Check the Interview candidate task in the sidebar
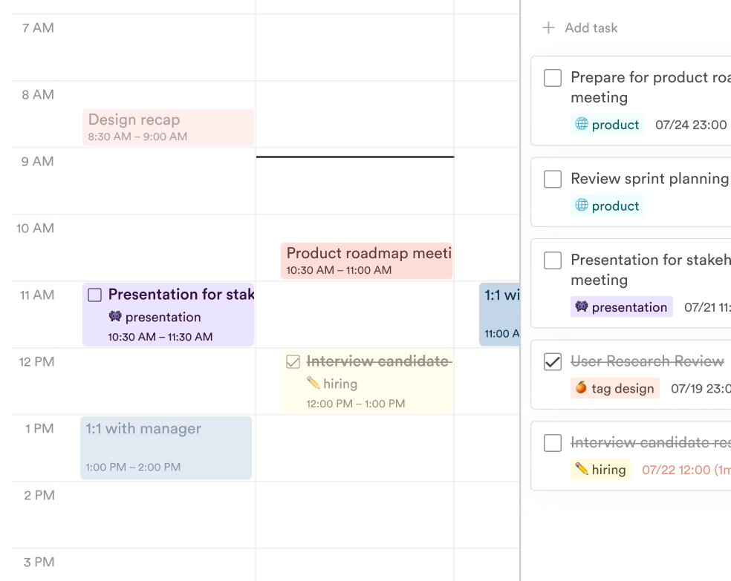The width and height of the screenshot is (731, 581). click(553, 442)
